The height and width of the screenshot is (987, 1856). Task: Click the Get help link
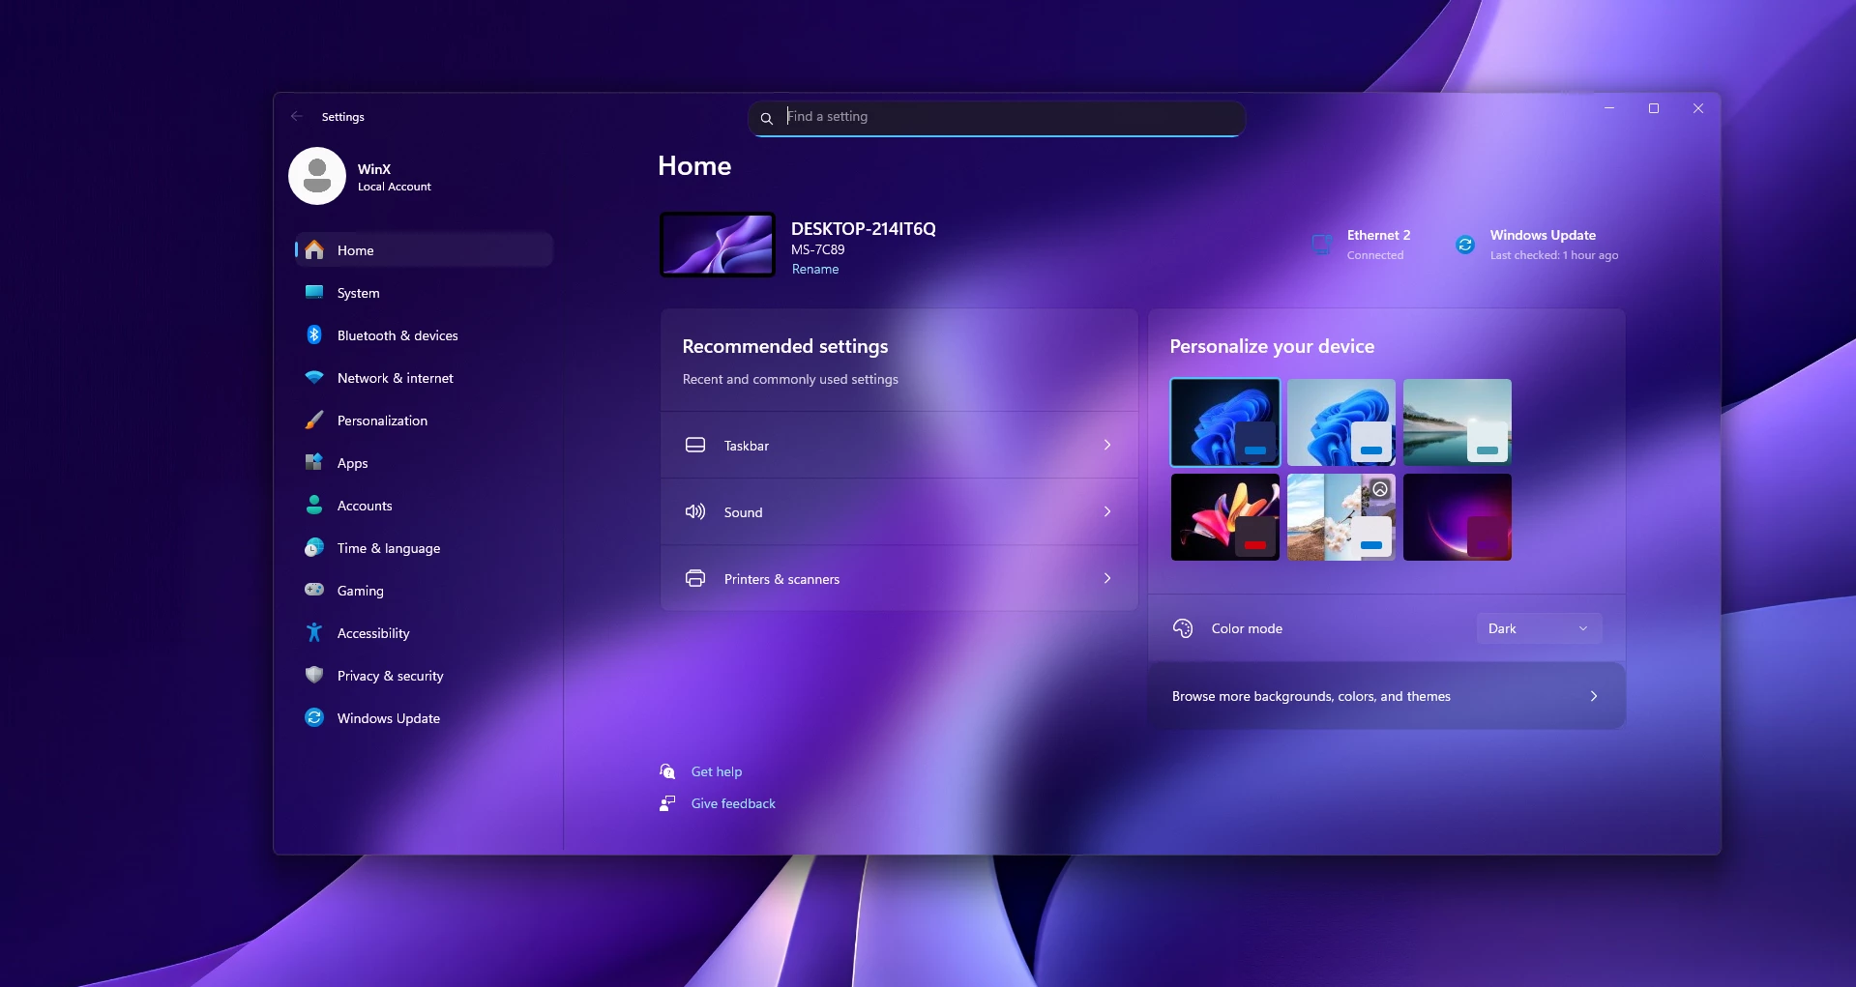(717, 771)
